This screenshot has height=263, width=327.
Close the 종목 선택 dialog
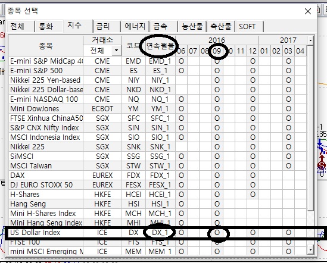(308, 11)
